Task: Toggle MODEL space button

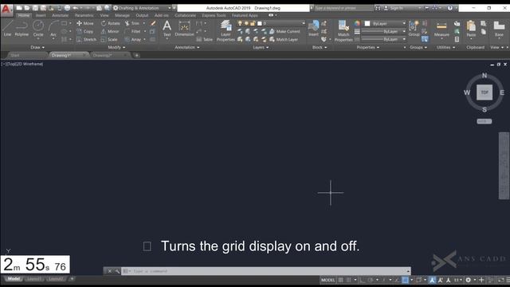Action: pos(328,280)
